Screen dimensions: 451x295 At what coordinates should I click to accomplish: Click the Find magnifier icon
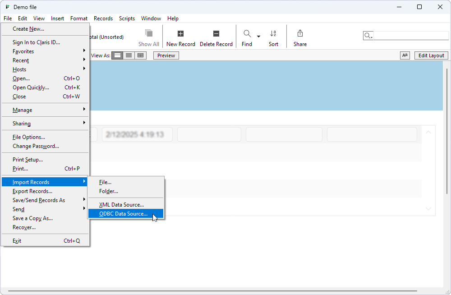tap(247, 34)
